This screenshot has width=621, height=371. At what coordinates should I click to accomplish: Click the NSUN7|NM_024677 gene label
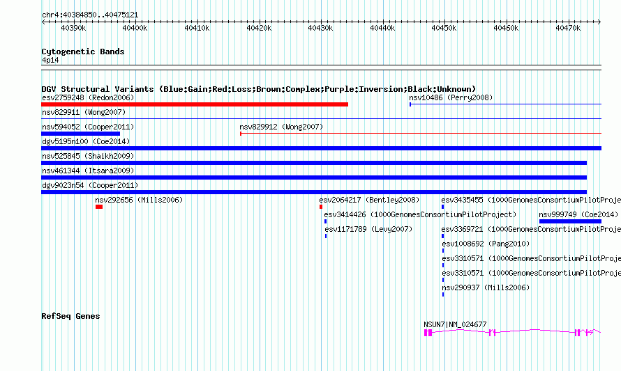tap(455, 324)
